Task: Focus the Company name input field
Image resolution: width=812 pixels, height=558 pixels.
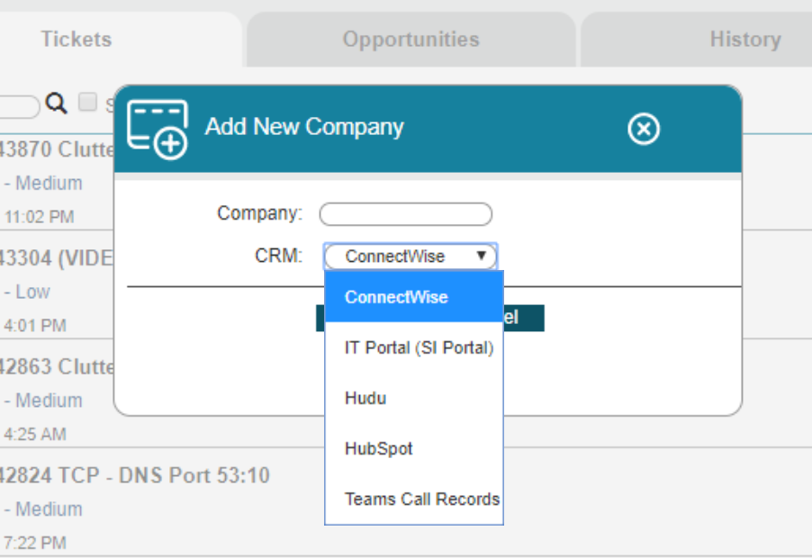Action: tap(405, 214)
